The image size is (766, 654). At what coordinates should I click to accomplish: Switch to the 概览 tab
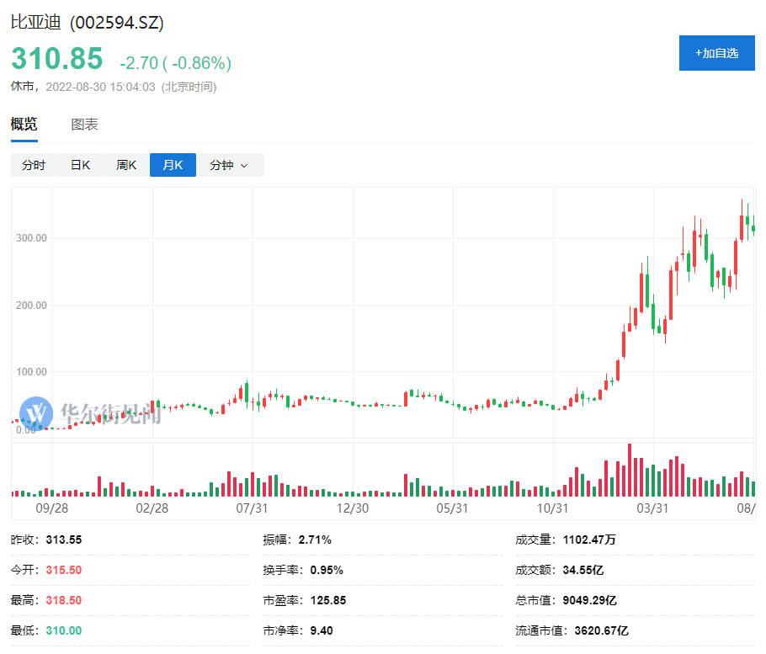[24, 125]
